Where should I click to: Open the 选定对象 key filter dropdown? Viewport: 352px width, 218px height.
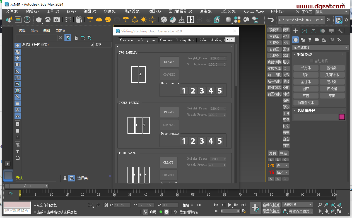297,205
